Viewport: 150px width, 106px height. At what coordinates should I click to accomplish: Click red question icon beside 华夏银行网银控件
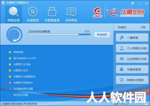coord(10,83)
